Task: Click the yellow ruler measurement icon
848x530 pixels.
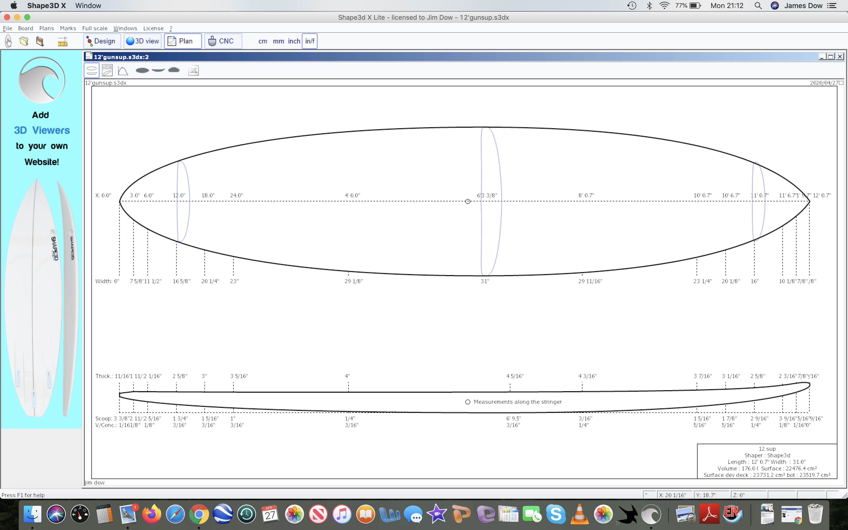Action: pyautogui.click(x=62, y=41)
